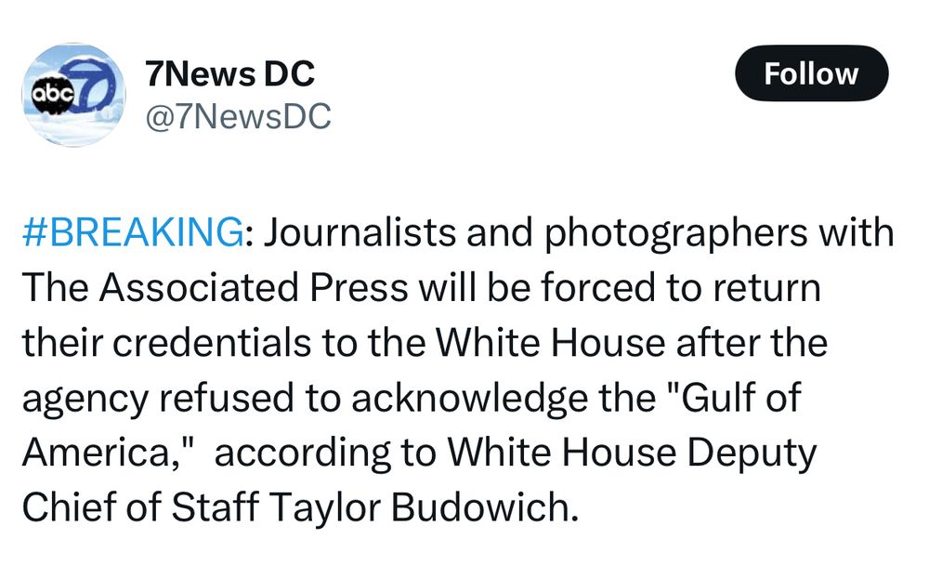929x565 pixels.
Task: Click "The Associated Press" in the tweet
Action: (x=216, y=287)
